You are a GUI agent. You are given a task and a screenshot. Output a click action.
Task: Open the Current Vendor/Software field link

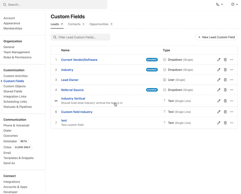pos(79,60)
